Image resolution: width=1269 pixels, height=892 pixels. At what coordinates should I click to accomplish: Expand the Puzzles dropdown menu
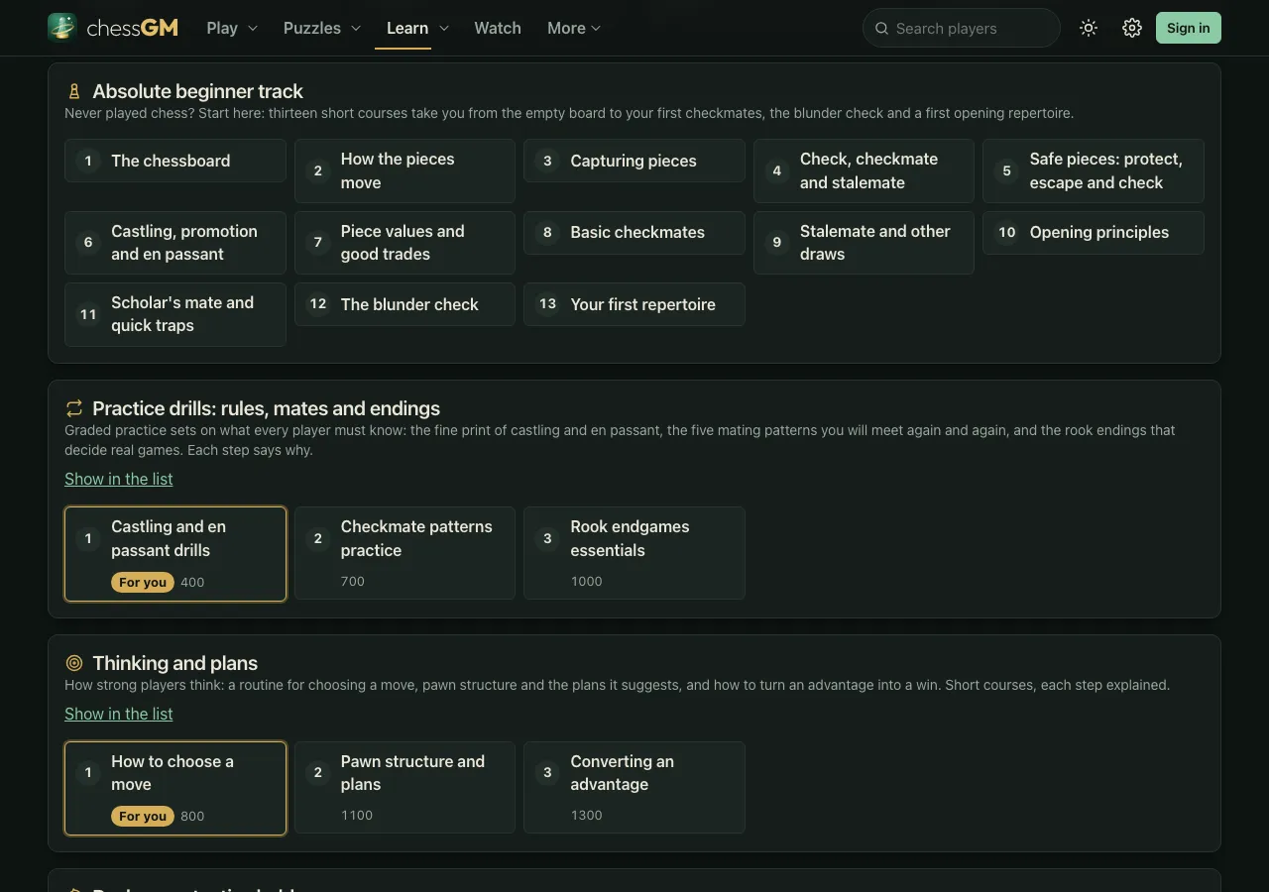322,28
